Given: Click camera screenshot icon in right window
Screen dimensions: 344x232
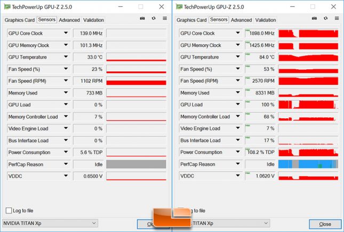Looking at the screenshot, I should pos(314,19).
